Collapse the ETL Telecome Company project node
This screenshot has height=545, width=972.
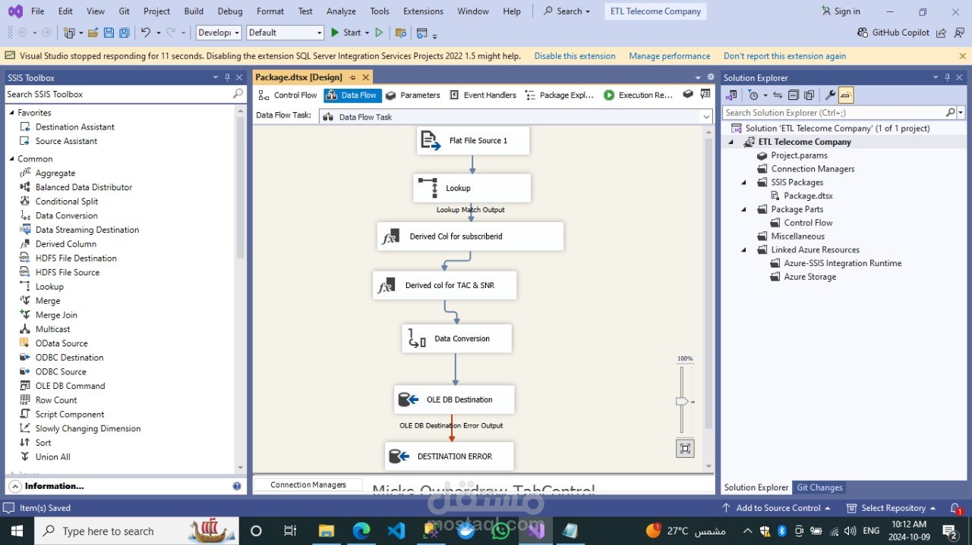click(731, 142)
